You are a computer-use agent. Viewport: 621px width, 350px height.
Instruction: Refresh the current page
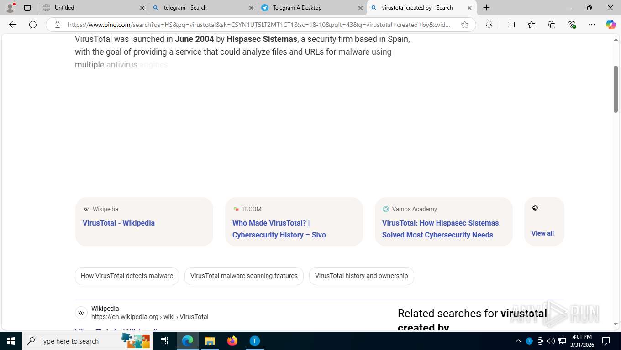coord(33,25)
